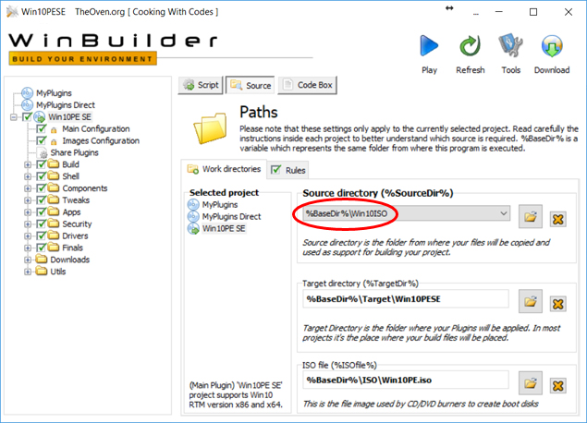Open the Tools icon
This screenshot has height=423, width=587.
(x=510, y=45)
